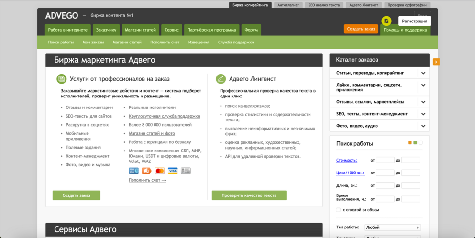Image resolution: width=475 pixels, height=238 pixels.
Task: Focus the Цена/1000 зн. 'до' input field
Action: (410, 173)
